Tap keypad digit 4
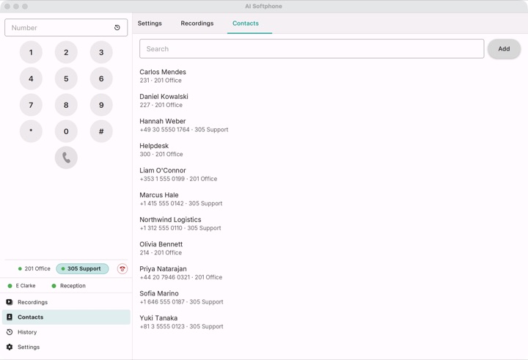Image resolution: width=528 pixels, height=360 pixels. (31, 78)
